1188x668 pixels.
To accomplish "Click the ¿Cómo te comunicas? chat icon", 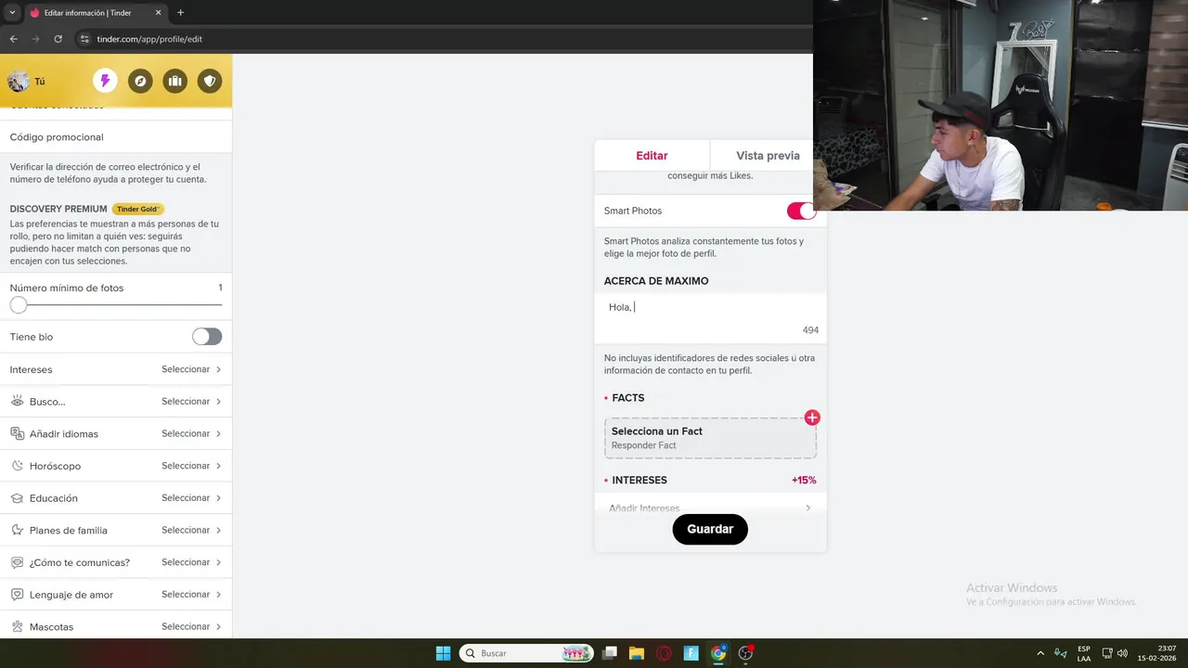I will coord(17,562).
